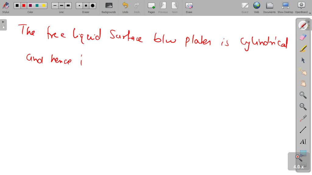Expand the left side panel

pyautogui.click(x=3, y=25)
